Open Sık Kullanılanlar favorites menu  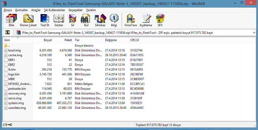[54, 10]
